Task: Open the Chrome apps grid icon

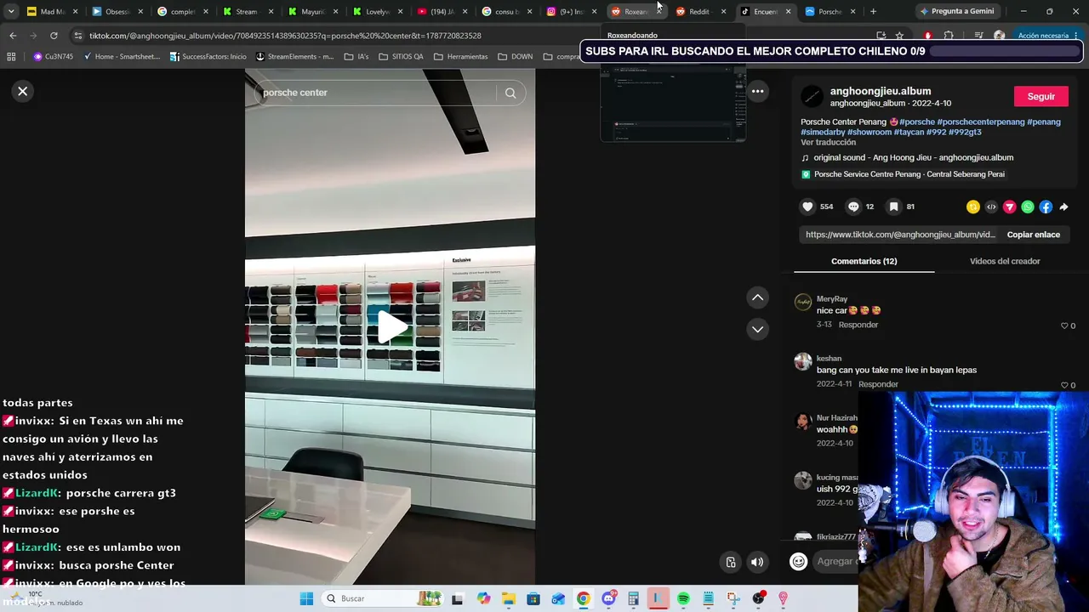Action: 11,57
